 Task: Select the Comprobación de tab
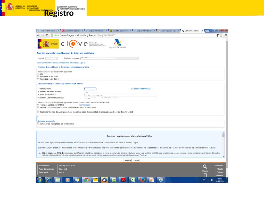click(x=192, y=31)
